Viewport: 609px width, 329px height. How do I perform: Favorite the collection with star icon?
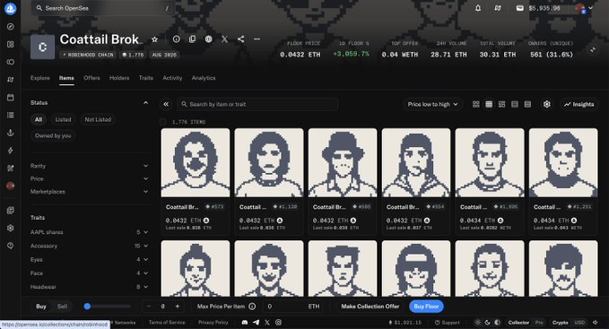click(x=154, y=39)
